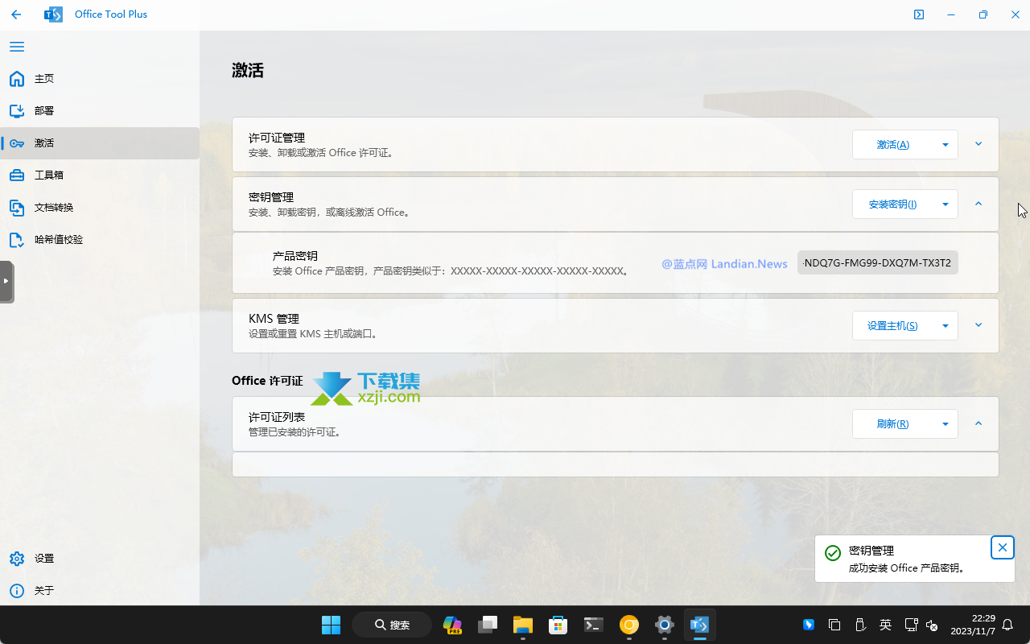Viewport: 1030px width, 644px height.
Task: Open the yellow circle browser taskbar icon
Action: [629, 625]
